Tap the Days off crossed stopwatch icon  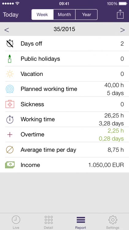10,44
